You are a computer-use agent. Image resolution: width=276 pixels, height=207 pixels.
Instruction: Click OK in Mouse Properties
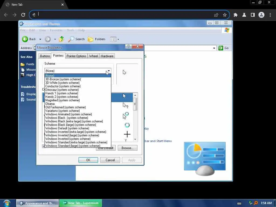88,160
